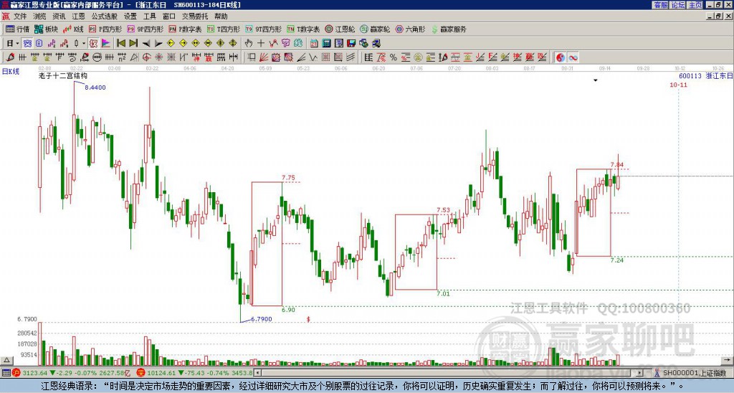This screenshot has width=734, height=393.
Task: Click the red zigzag line icon
Action: point(273,44)
